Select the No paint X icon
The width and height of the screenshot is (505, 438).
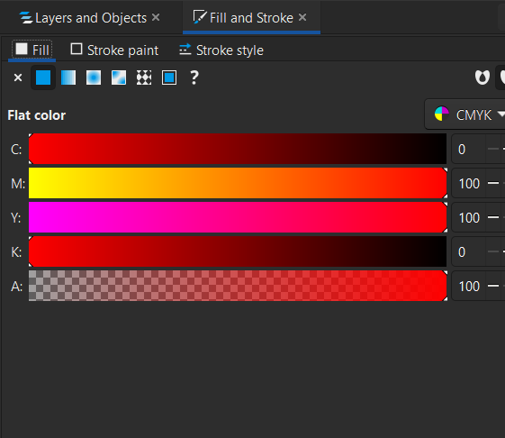(x=18, y=78)
